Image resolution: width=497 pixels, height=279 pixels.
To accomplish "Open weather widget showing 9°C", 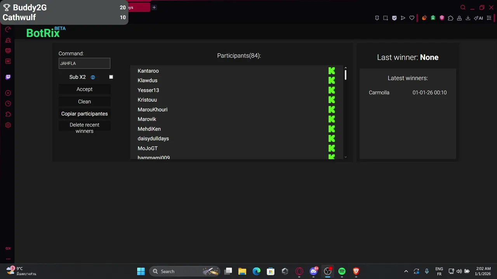I will coord(21,271).
